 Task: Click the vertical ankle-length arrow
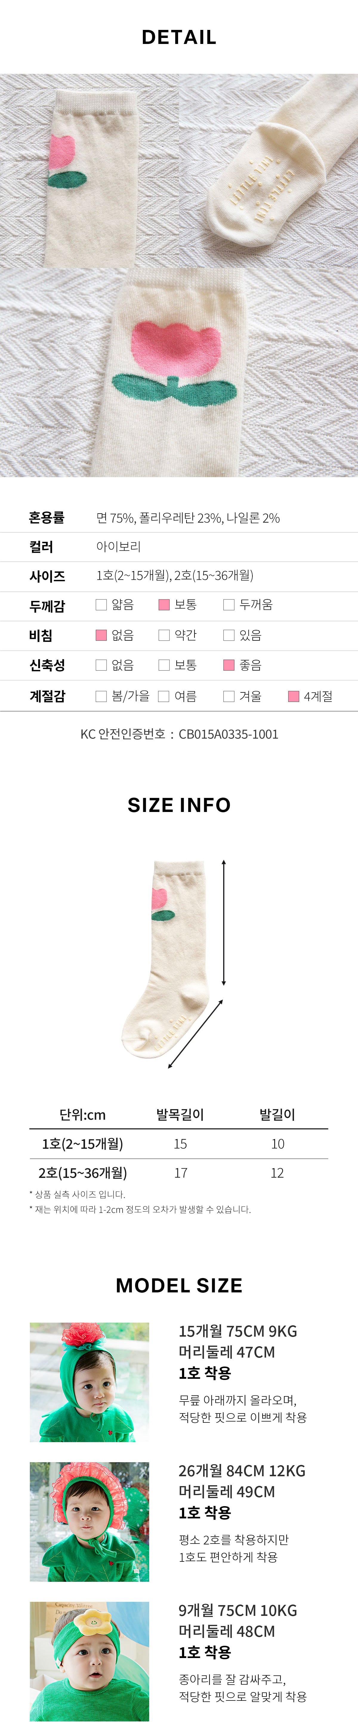(223, 923)
